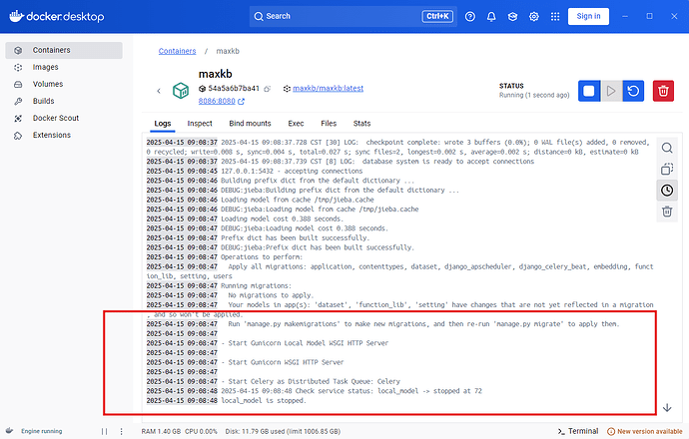Click the Sign in button
The height and width of the screenshot is (439, 689).
(588, 16)
